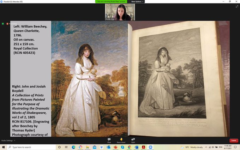Viewport: 240px width, 150px height.
Task: Click the text 'Right: John and Josiah'
Action: pyautogui.click(x=29, y=86)
